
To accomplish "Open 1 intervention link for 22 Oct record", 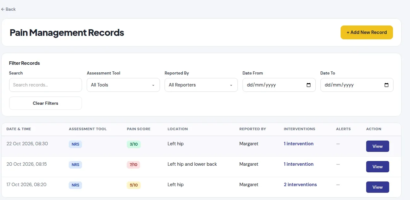I will pos(298,144).
